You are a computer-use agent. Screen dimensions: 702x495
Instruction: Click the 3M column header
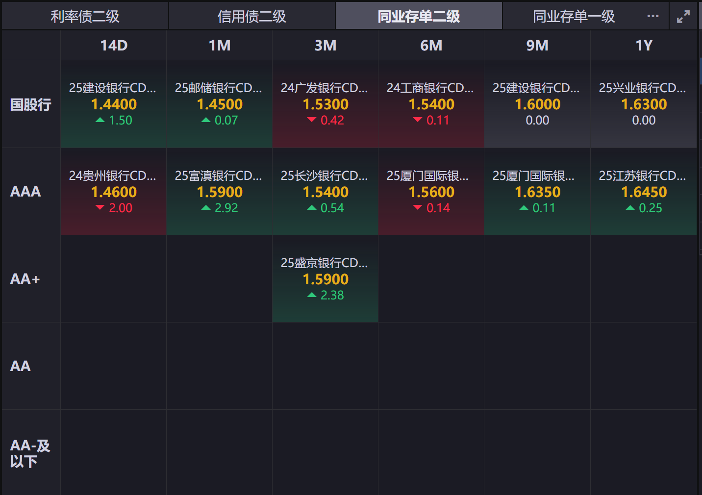point(326,46)
